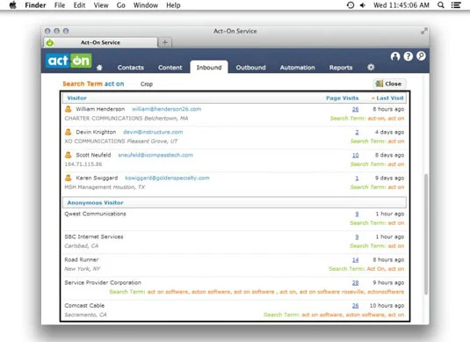Click Devin Knighton's contact icon

coord(69,132)
